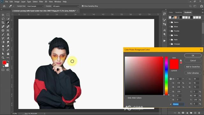Expand the Pinks gradient folder
Viewport: 204px width, 115px height.
tap(169, 35)
